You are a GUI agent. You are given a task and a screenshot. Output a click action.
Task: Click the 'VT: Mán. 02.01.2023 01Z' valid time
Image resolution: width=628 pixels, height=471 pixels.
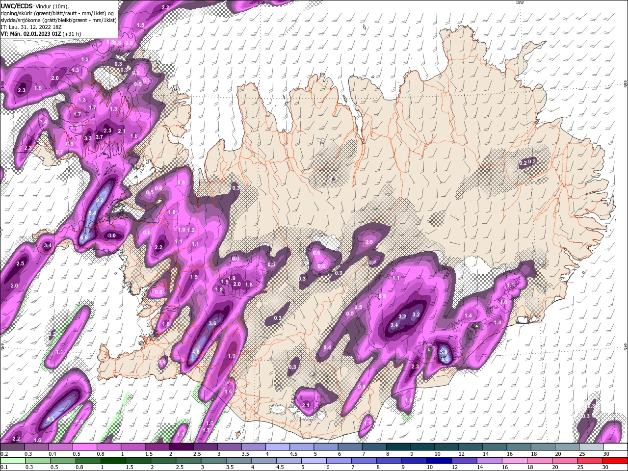(30, 34)
